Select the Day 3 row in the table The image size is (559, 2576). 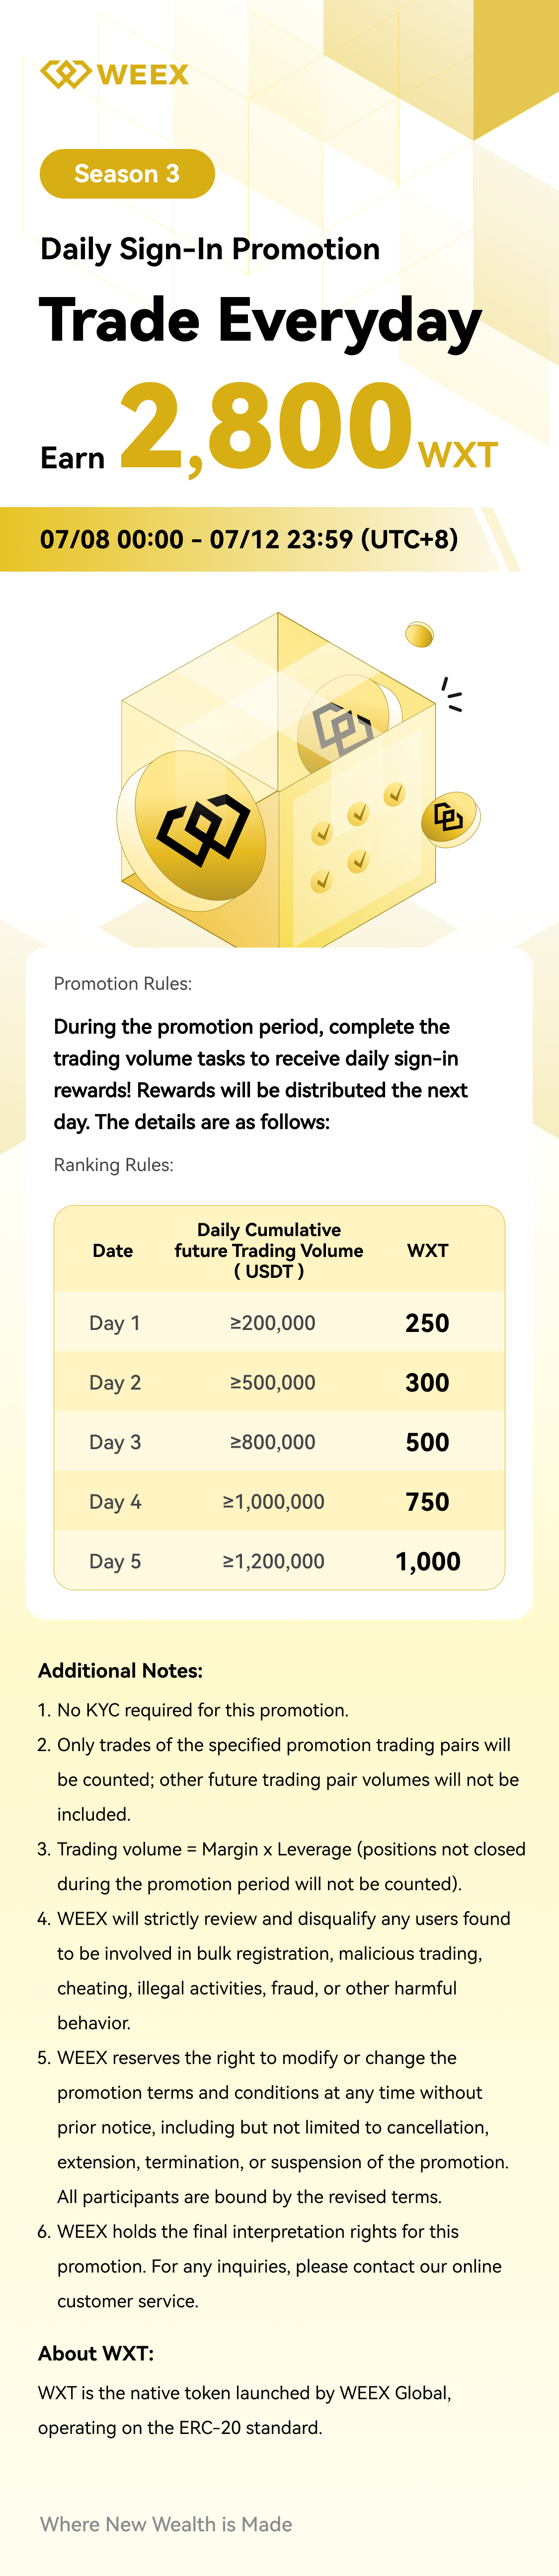pyautogui.click(x=279, y=1441)
